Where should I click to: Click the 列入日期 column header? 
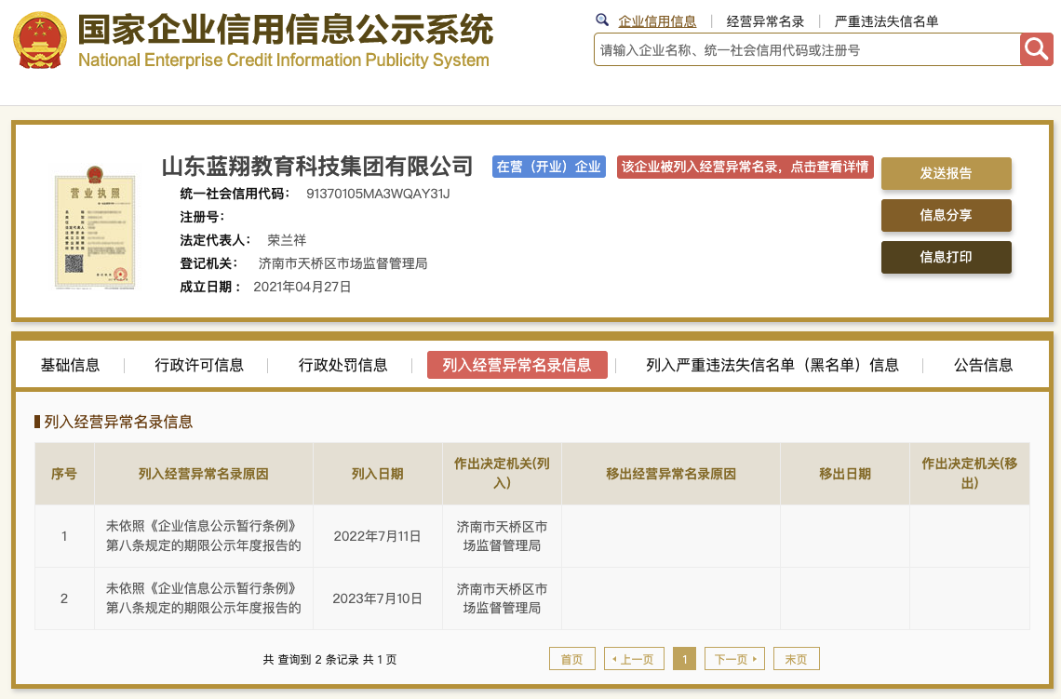point(378,474)
